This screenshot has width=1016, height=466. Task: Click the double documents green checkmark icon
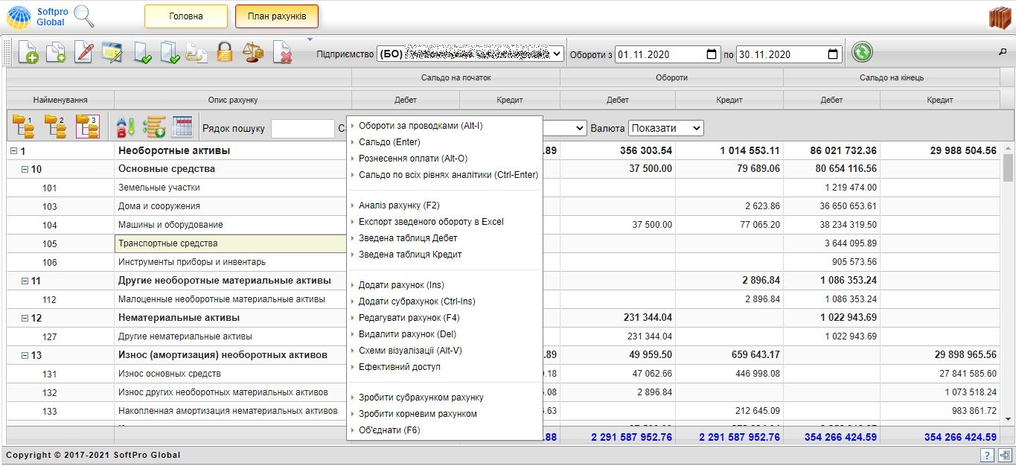[170, 53]
